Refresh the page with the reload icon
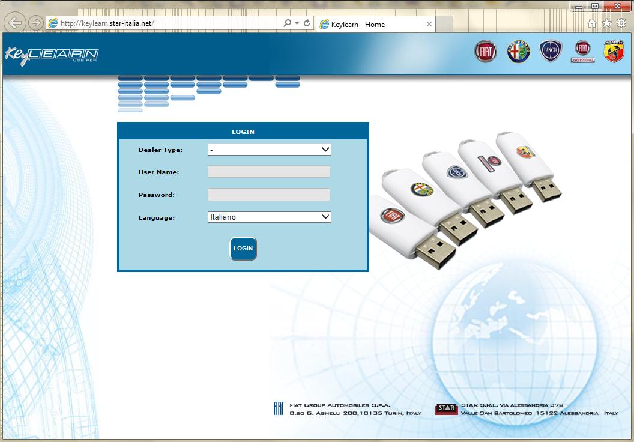 click(x=307, y=23)
